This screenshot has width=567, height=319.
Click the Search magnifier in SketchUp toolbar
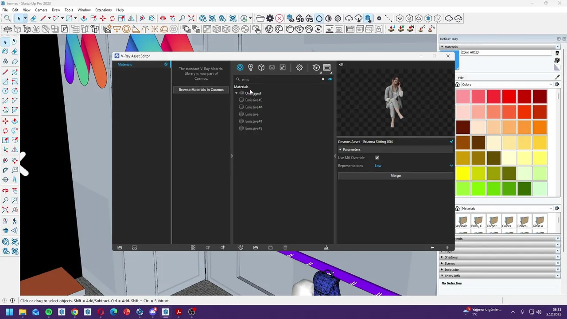pyautogui.click(x=8, y=18)
